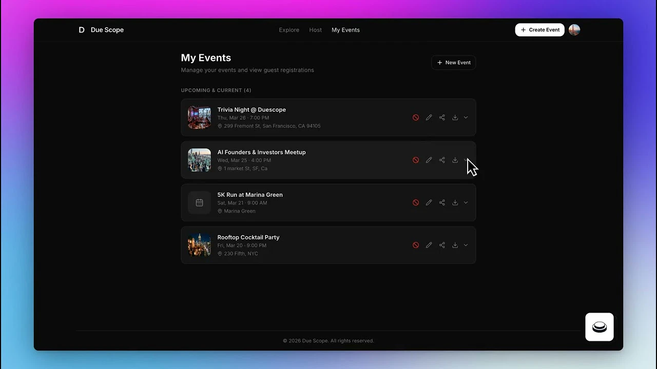Open the user profile avatar menu

574,30
